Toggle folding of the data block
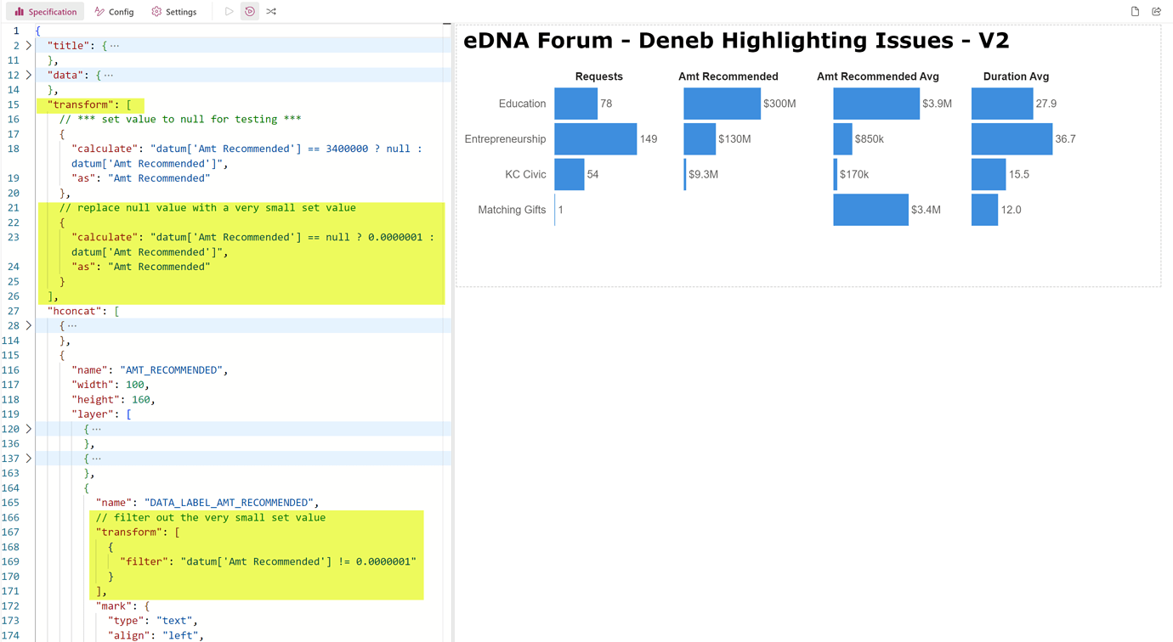Image resolution: width=1173 pixels, height=642 pixels. coord(26,75)
